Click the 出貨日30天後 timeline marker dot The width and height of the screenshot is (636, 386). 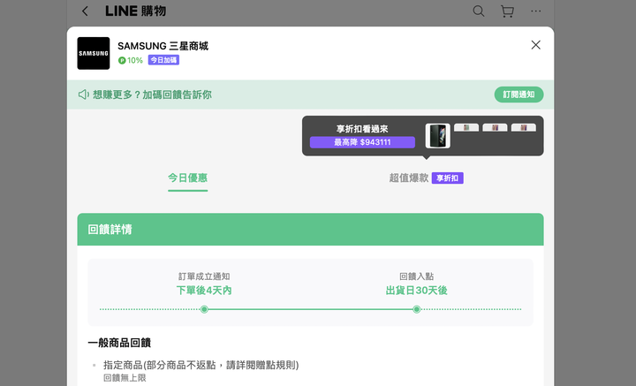417,309
